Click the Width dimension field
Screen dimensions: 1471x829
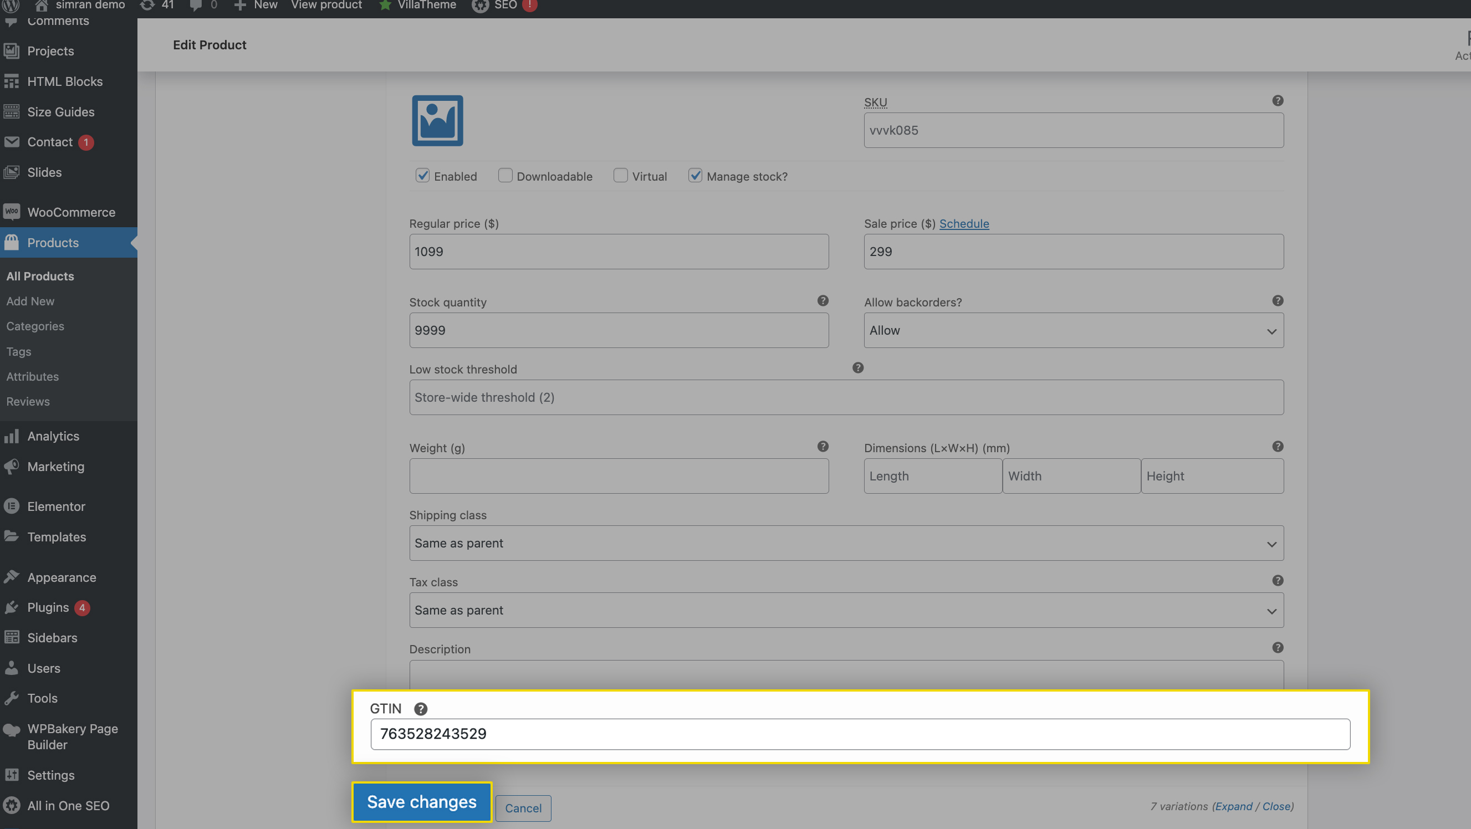tap(1071, 476)
